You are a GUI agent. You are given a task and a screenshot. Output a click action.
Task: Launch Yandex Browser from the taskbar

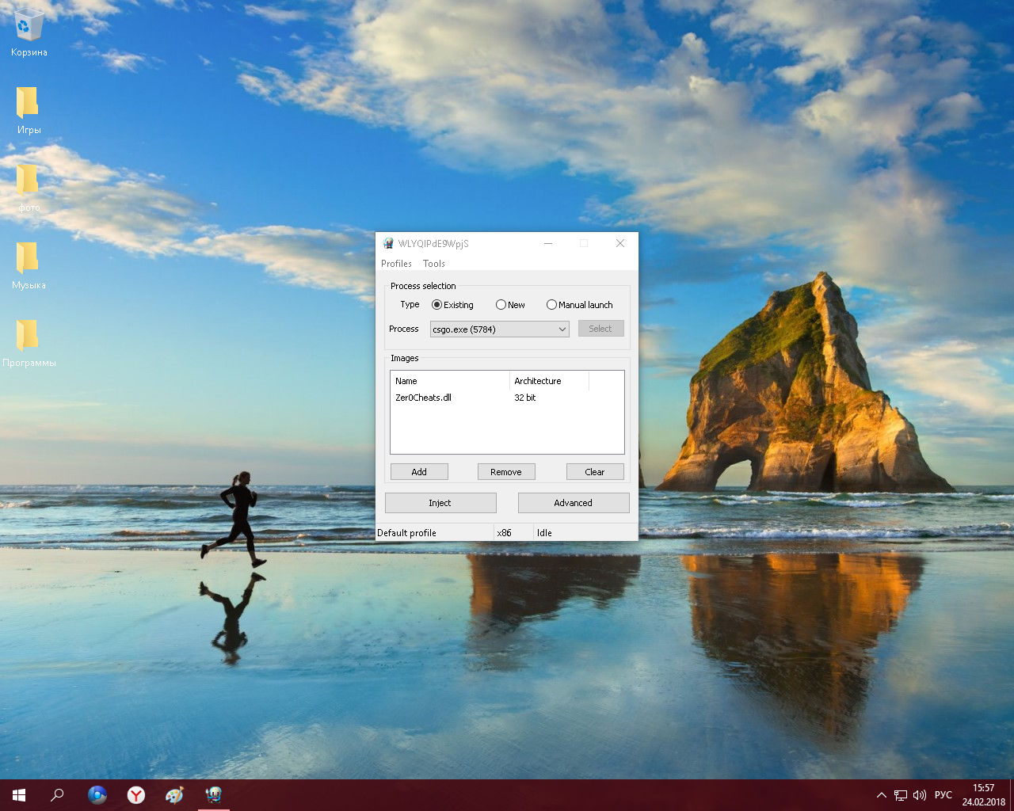(136, 794)
